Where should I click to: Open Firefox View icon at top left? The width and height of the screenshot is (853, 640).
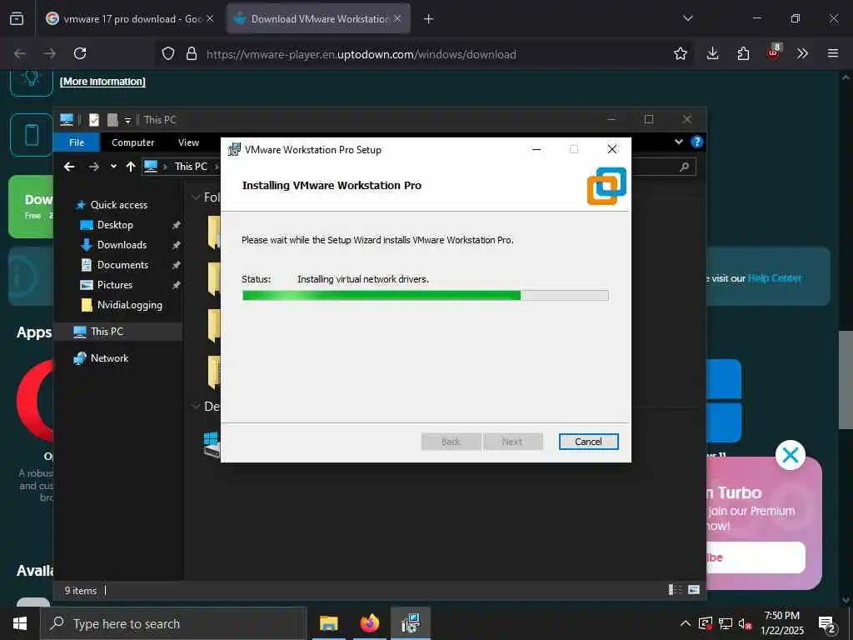click(17, 18)
